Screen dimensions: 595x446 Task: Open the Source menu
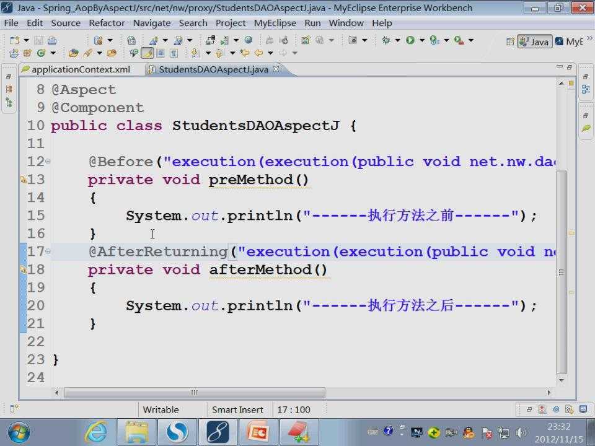[66, 23]
